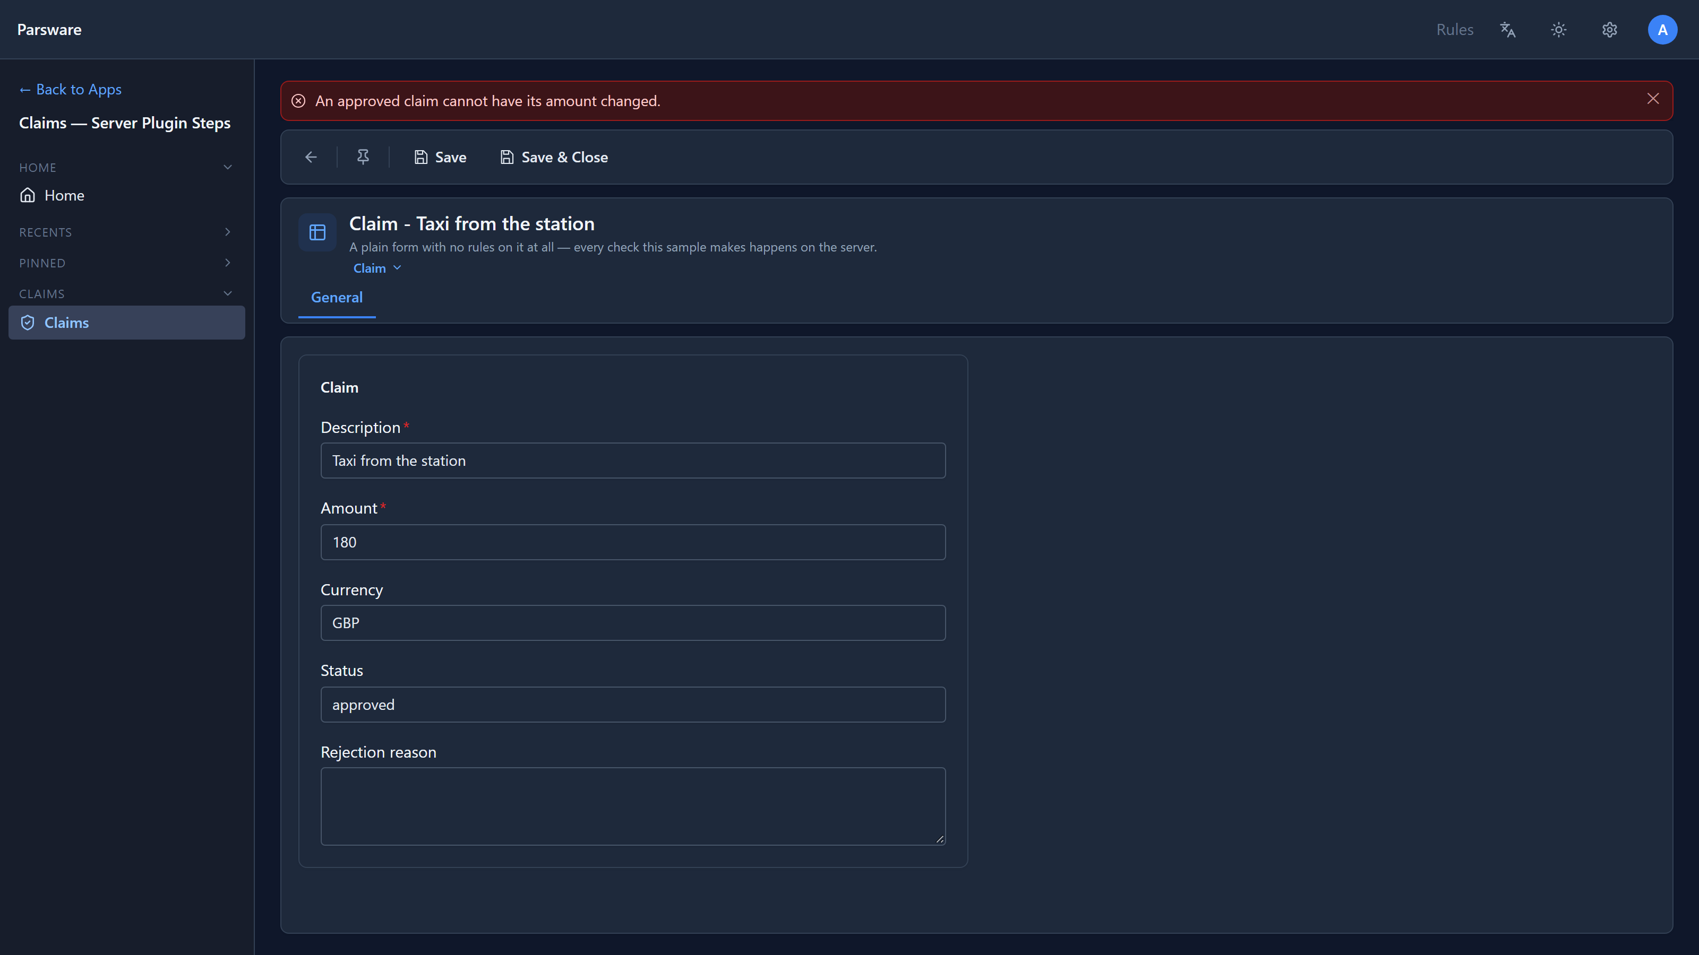Open Claims in sidebar
Viewport: 1699px width, 955px height.
pyautogui.click(x=127, y=323)
